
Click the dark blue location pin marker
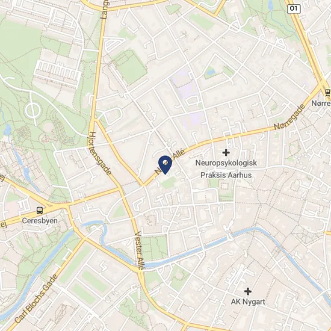tap(165, 165)
